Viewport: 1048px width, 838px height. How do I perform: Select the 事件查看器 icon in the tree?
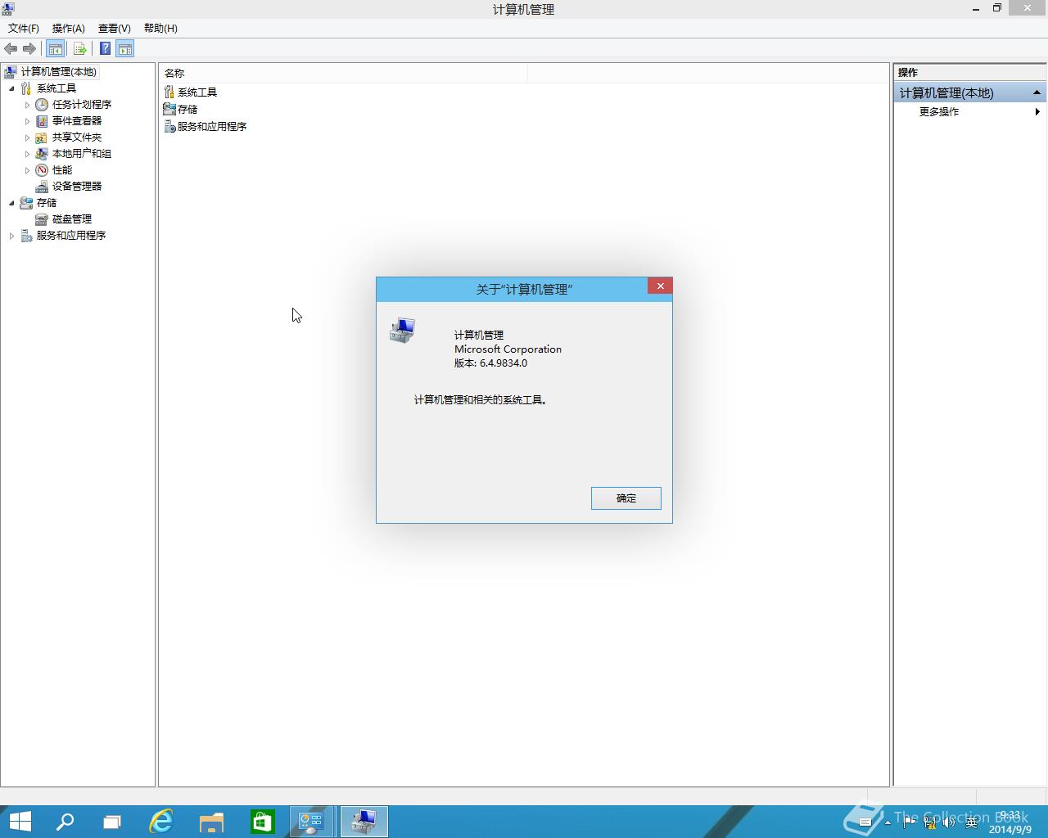42,121
